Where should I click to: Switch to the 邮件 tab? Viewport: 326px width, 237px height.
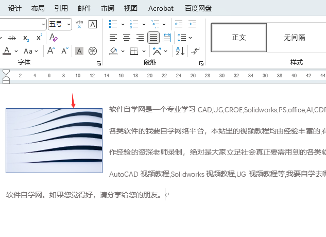[84, 8]
